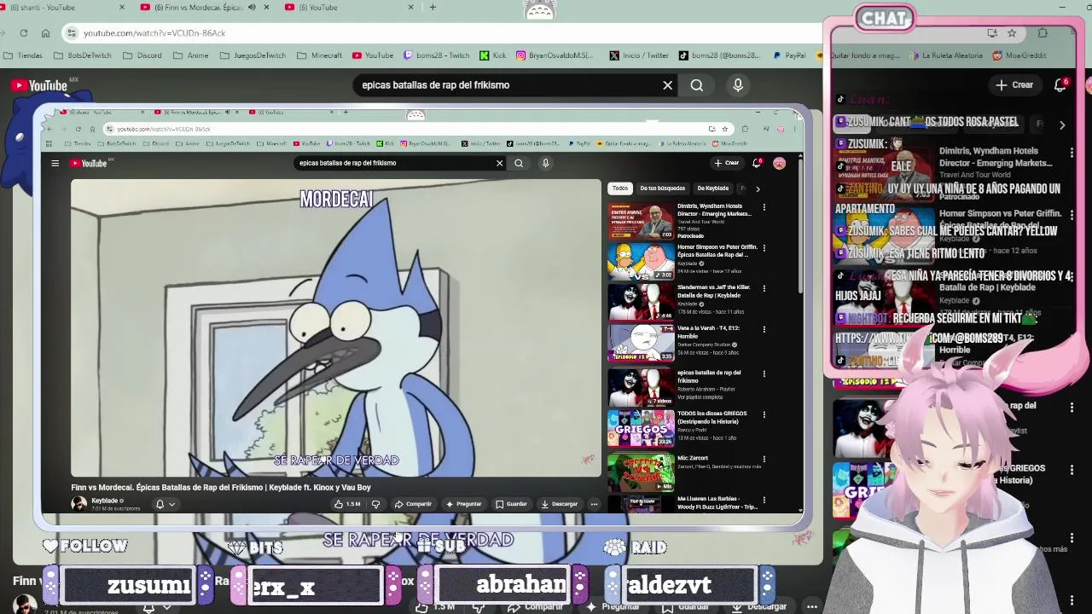Open the BryanOsvaldoM.S Instagram bookmark
Viewport: 1092px width, 614px height.
click(555, 55)
